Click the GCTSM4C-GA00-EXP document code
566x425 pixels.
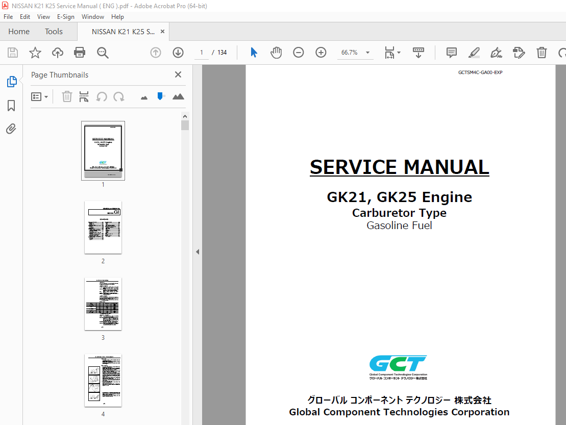tap(480, 72)
